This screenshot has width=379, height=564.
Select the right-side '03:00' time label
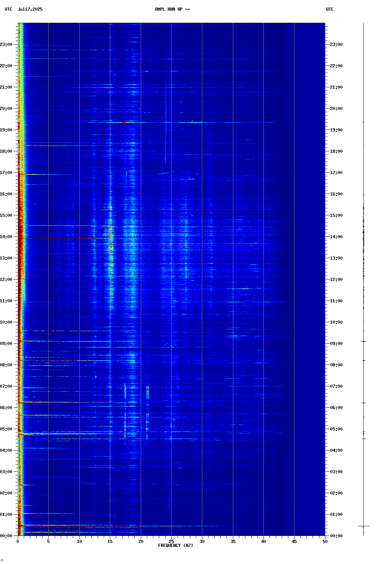tap(336, 472)
